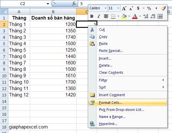The height and width of the screenshot is (133, 172).
Task: Select the Format Painter brush icon
Action: (163, 8)
